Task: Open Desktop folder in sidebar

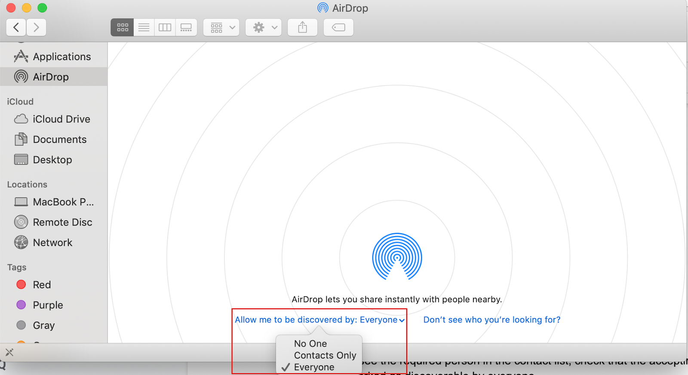Action: [x=54, y=160]
